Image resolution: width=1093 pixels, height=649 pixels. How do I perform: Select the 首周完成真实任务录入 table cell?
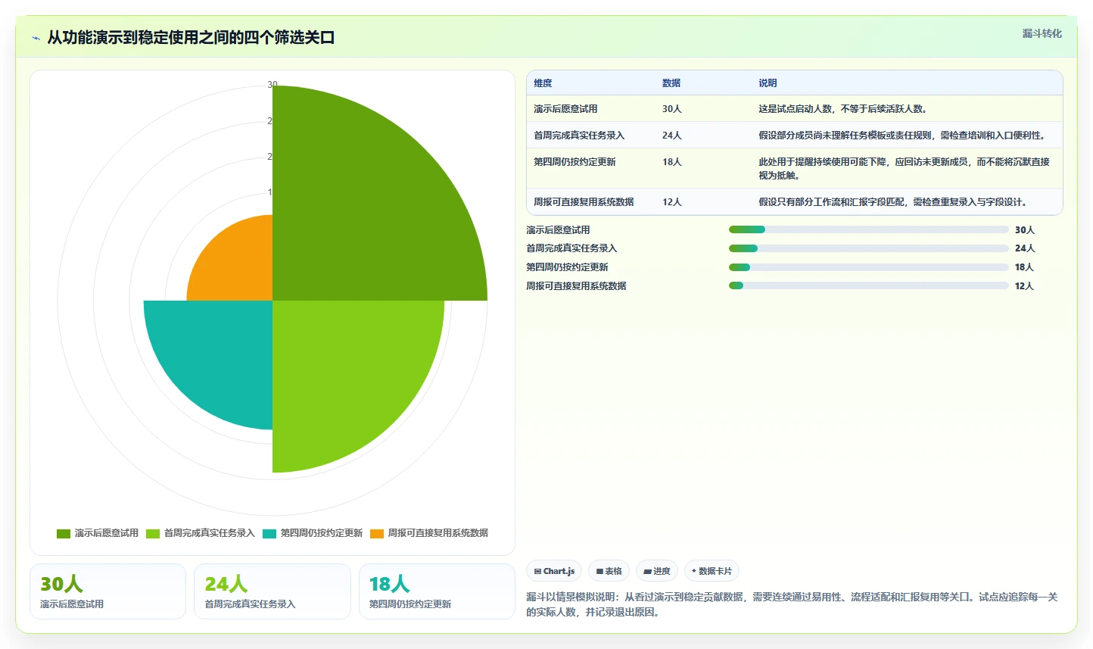click(x=579, y=136)
